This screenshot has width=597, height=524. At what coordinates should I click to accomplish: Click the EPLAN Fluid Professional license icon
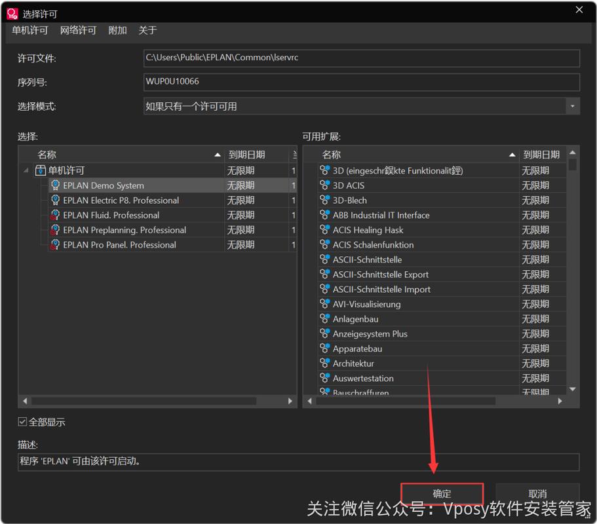coord(55,215)
